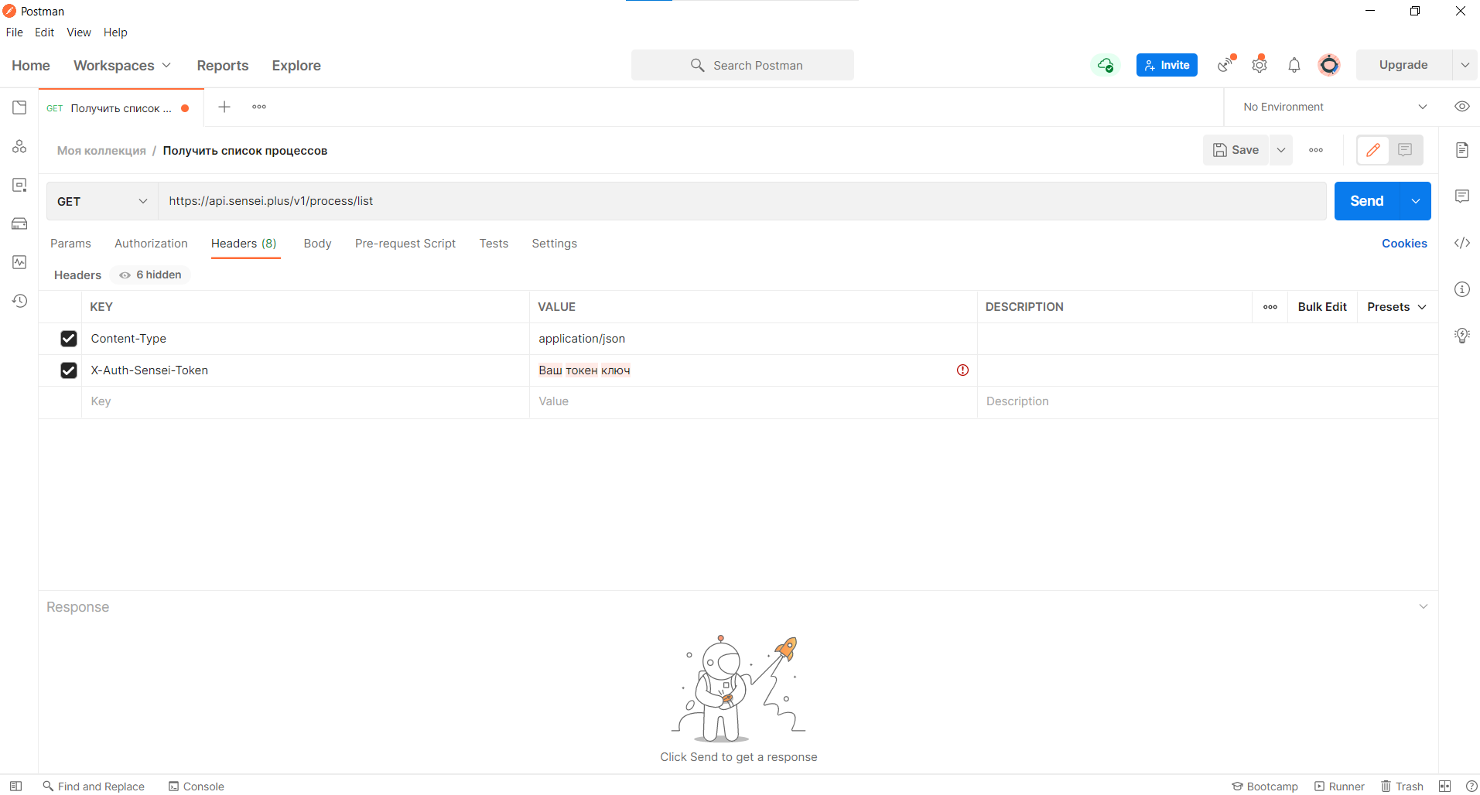Viewport: 1480px width, 795px height.
Task: Open the Help menu
Action: point(115,32)
